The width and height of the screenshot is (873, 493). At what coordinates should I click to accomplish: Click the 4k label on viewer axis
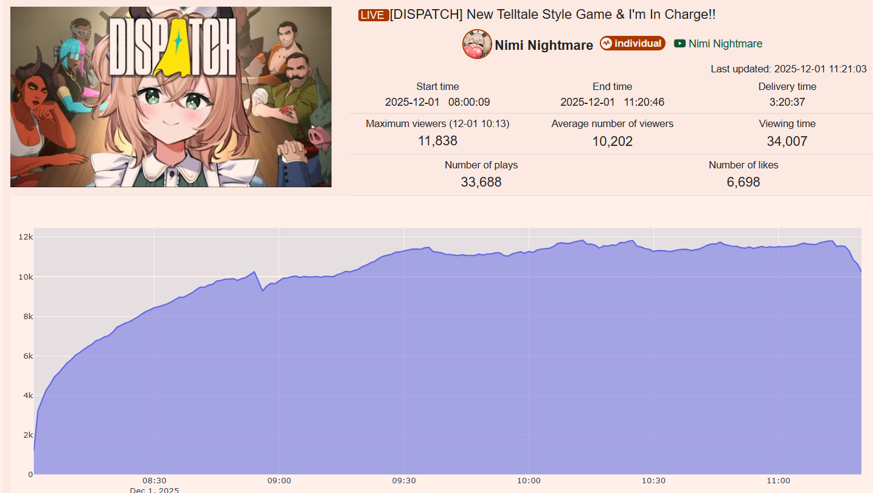click(27, 395)
